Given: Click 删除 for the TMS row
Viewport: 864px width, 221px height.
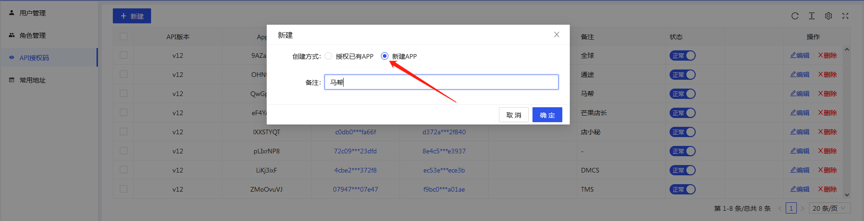Looking at the screenshot, I should pyautogui.click(x=828, y=189).
